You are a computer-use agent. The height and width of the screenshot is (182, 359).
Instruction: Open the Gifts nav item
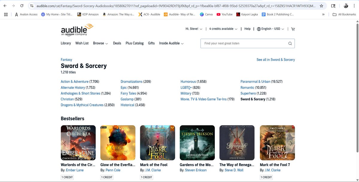coord(151,43)
